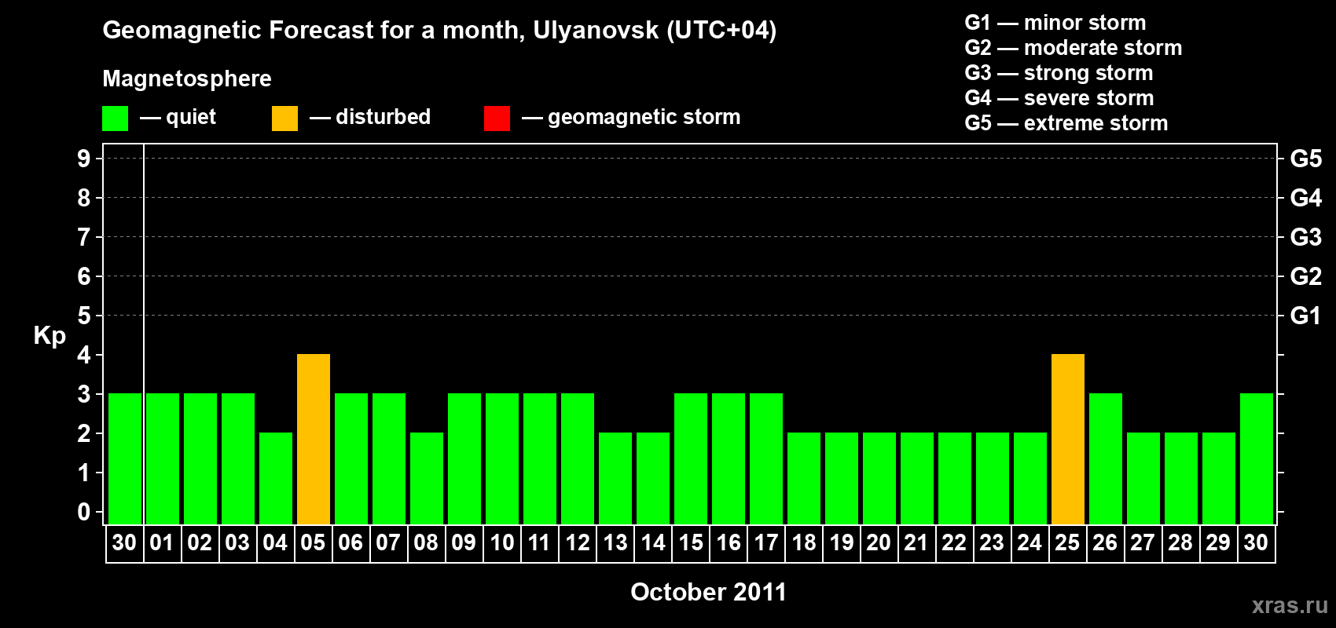Select the orange bar for day 25

click(1068, 439)
